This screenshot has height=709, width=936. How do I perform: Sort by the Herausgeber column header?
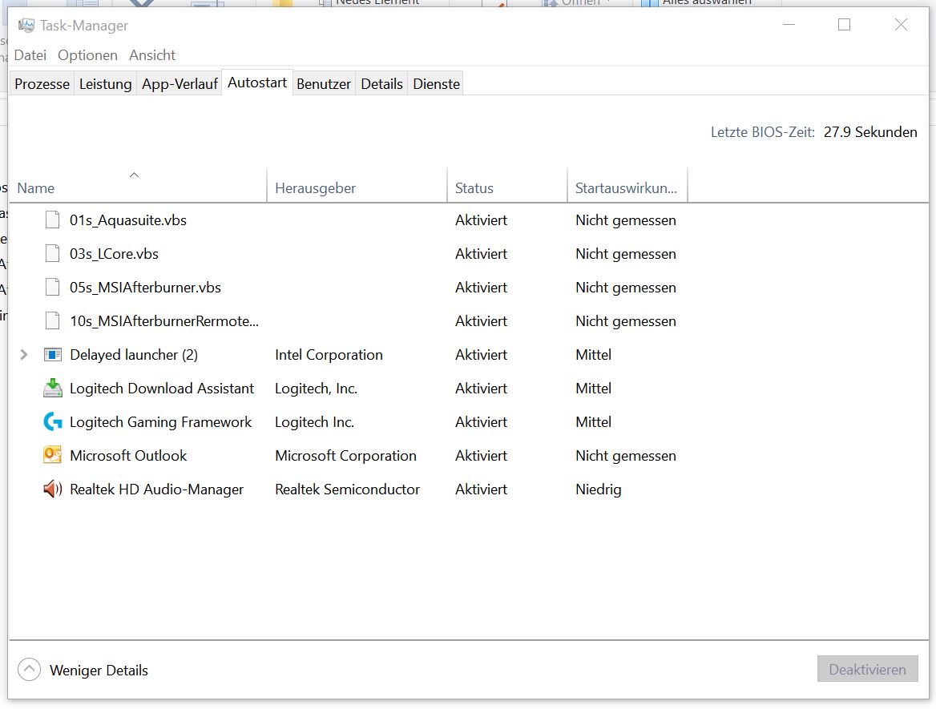click(357, 185)
